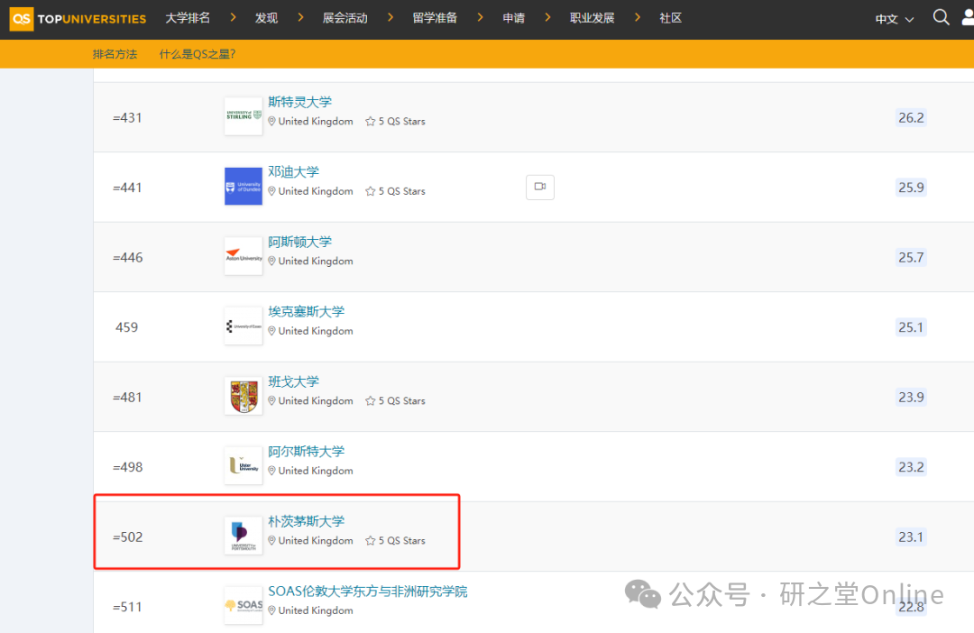Screen dimensions: 974x633
Task: Click the score value 25.7
Action: coord(911,257)
